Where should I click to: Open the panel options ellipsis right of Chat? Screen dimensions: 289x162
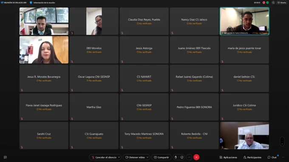[283, 157]
